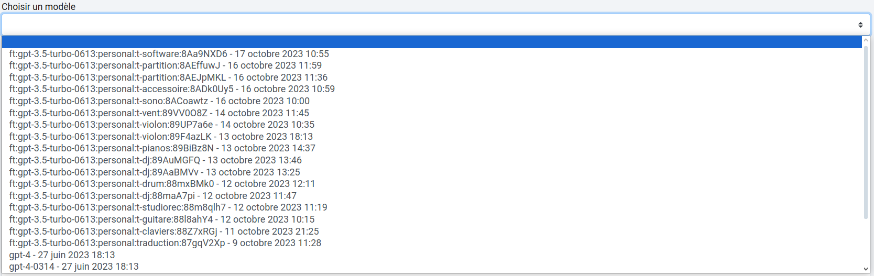Image resolution: width=874 pixels, height=276 pixels.
Task: Select the t-pianos:89BiBz8N model
Action: (x=162, y=148)
